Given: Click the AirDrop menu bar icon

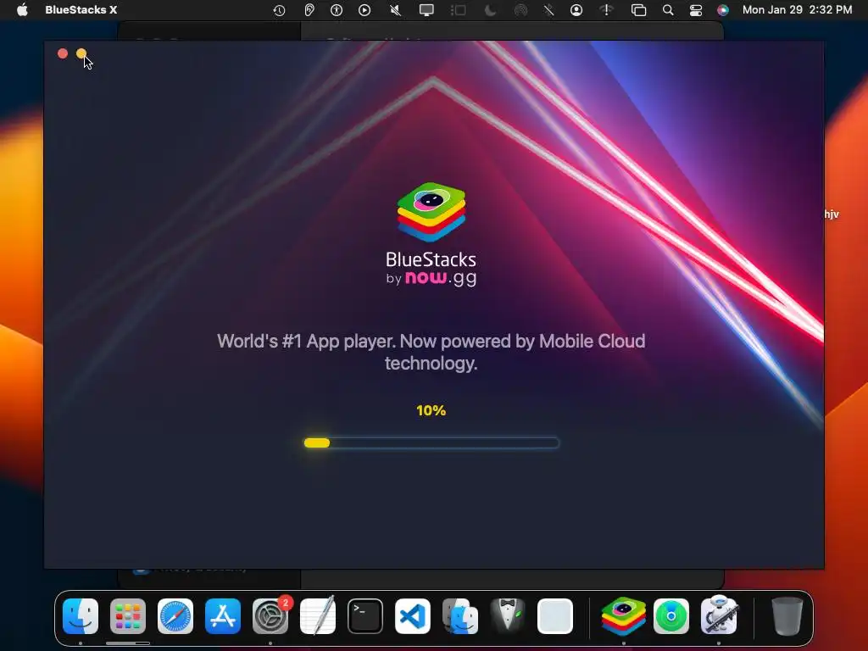Looking at the screenshot, I should pyautogui.click(x=520, y=10).
